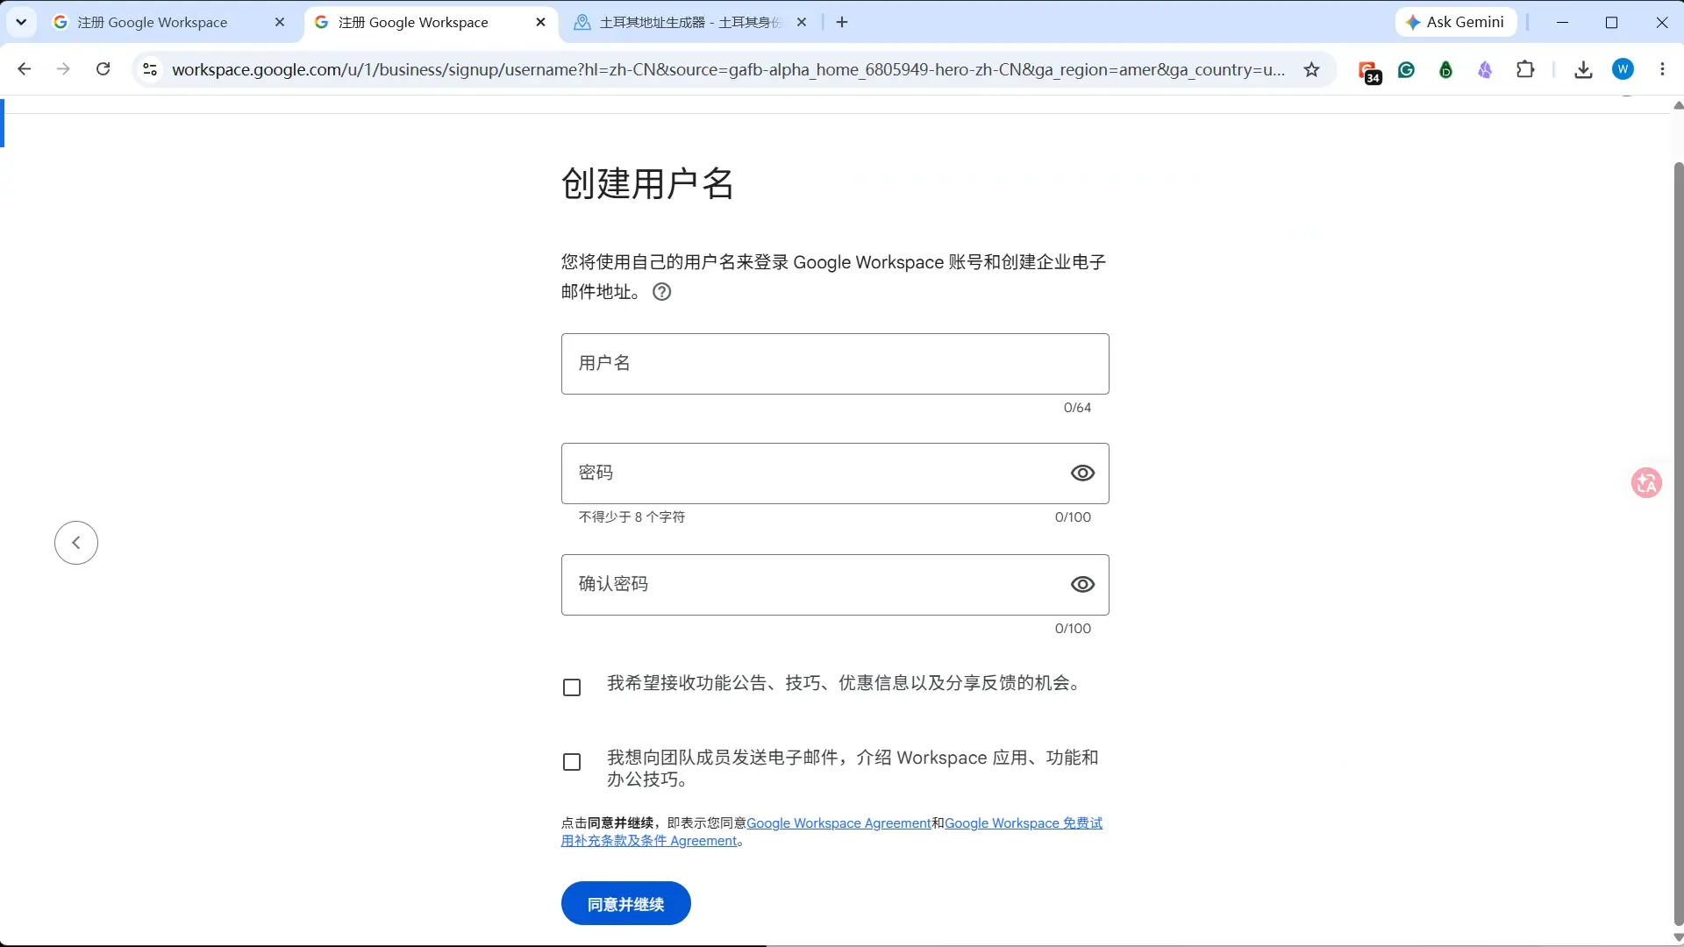
Task: Check the 接收功能公告 checkbox
Action: click(x=572, y=687)
